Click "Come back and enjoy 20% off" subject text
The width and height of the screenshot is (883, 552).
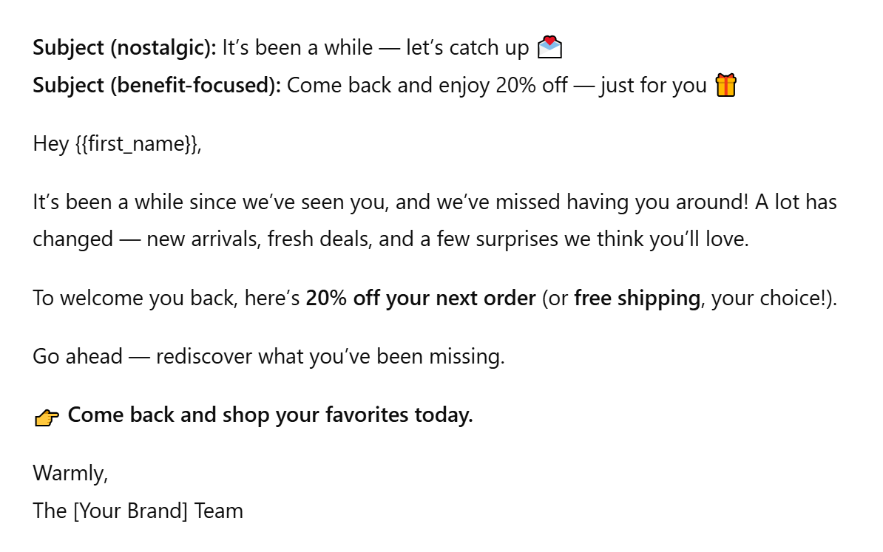click(427, 86)
